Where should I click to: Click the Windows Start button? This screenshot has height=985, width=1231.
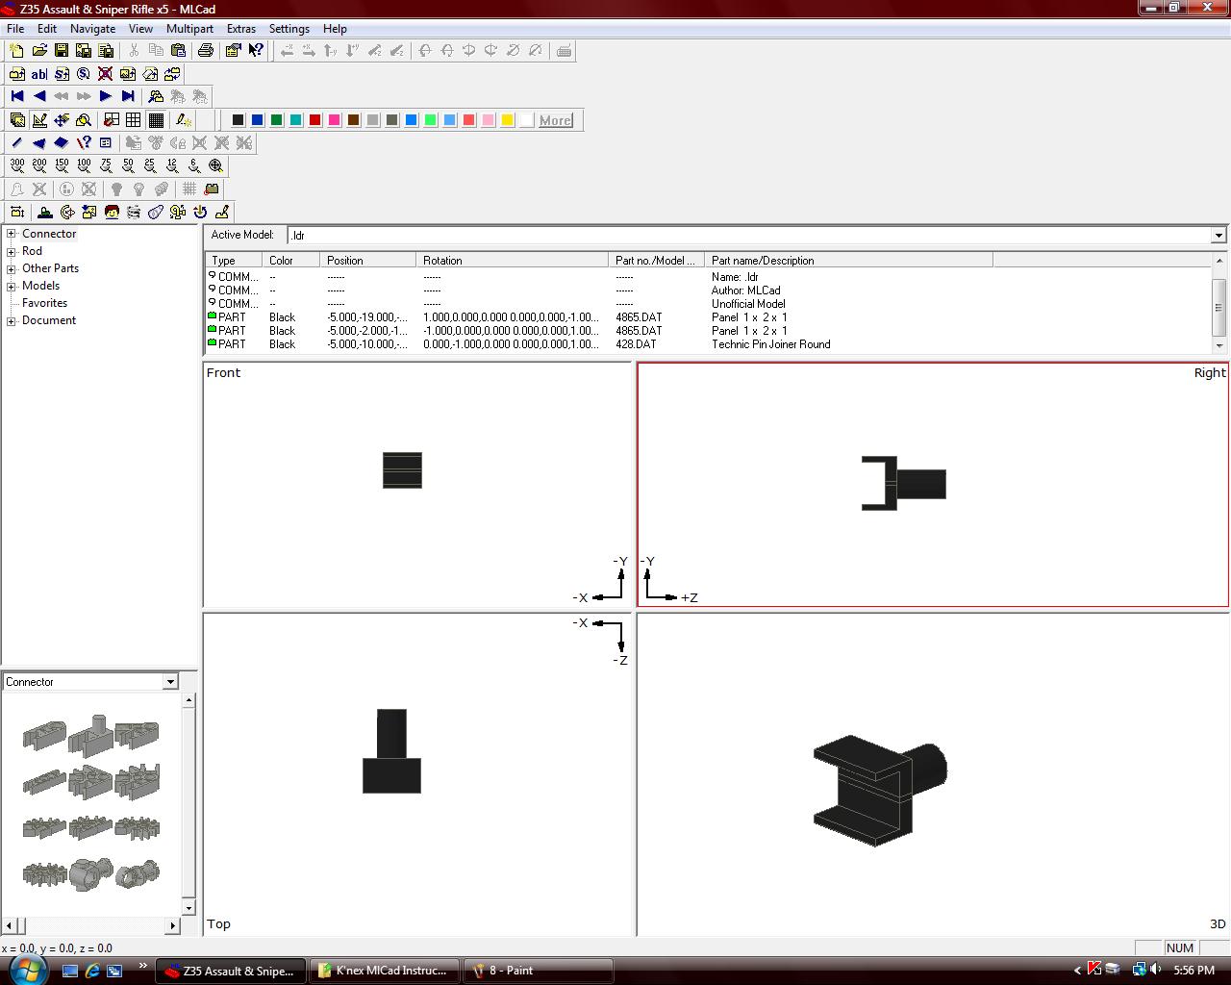[x=26, y=970]
